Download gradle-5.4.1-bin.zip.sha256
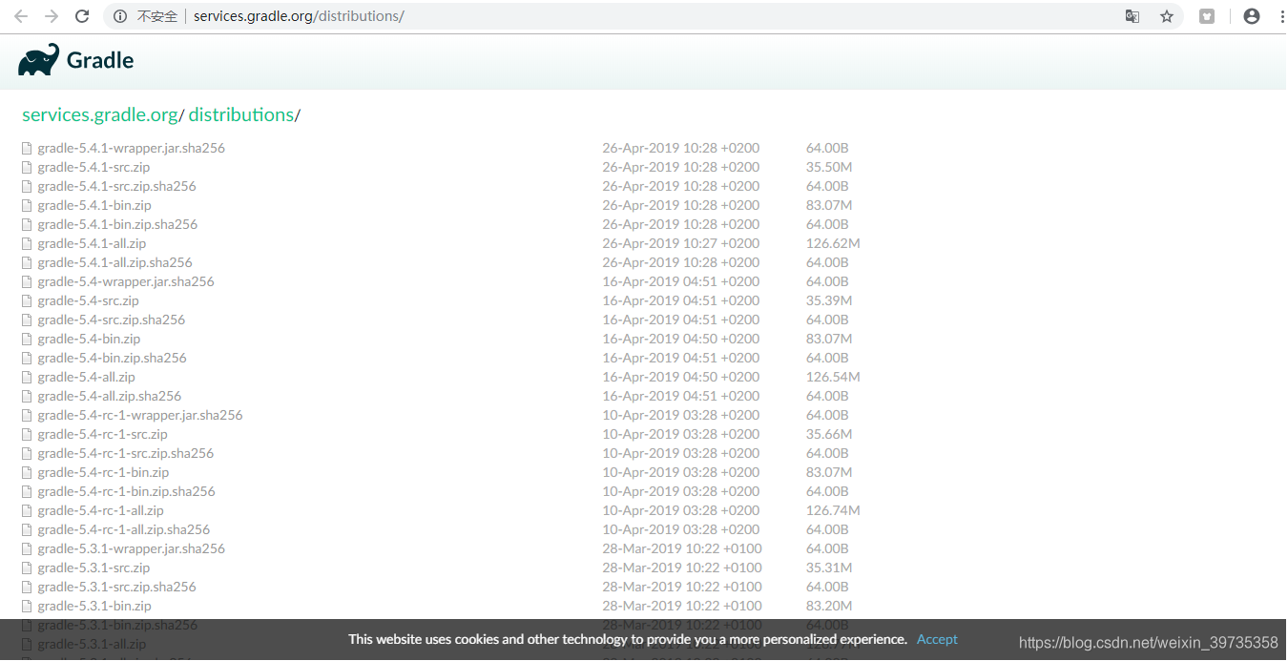Viewport: 1288px width, 661px height. point(117,224)
